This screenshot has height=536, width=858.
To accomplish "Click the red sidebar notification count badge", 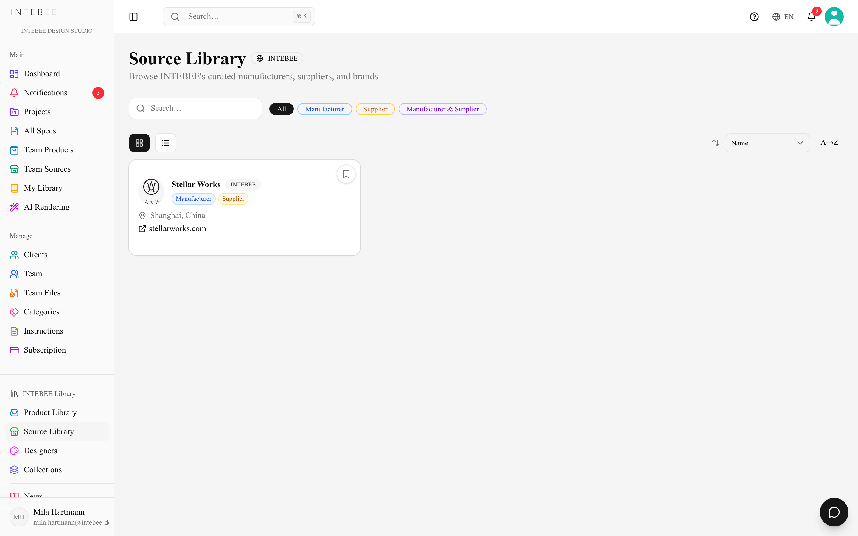I will coord(98,93).
